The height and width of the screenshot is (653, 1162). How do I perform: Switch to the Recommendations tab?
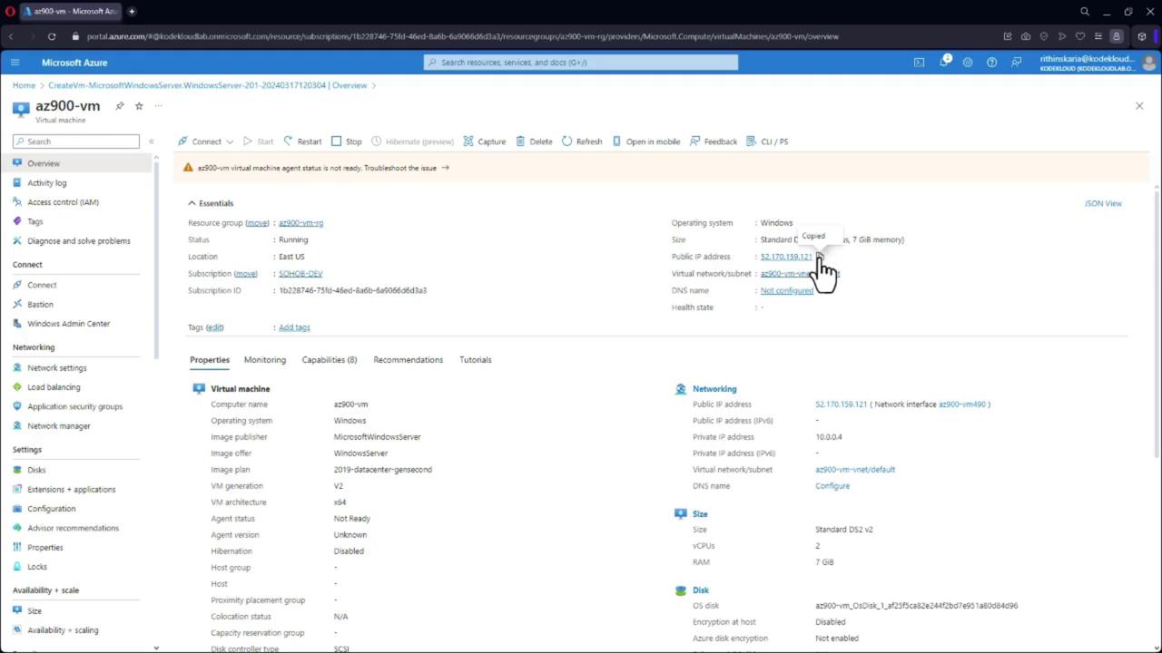409,360
